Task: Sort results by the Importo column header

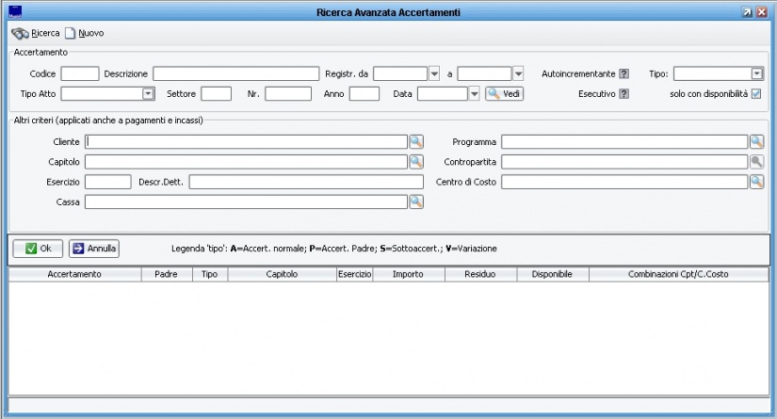Action: pyautogui.click(x=407, y=274)
